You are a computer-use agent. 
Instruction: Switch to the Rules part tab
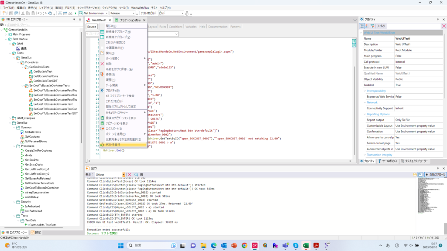click(x=162, y=27)
